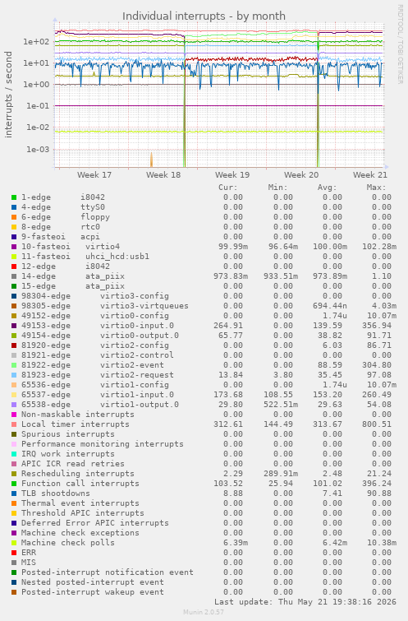Click the 'Week 17' x-axis label
This screenshot has width=408, height=621.
pos(94,174)
